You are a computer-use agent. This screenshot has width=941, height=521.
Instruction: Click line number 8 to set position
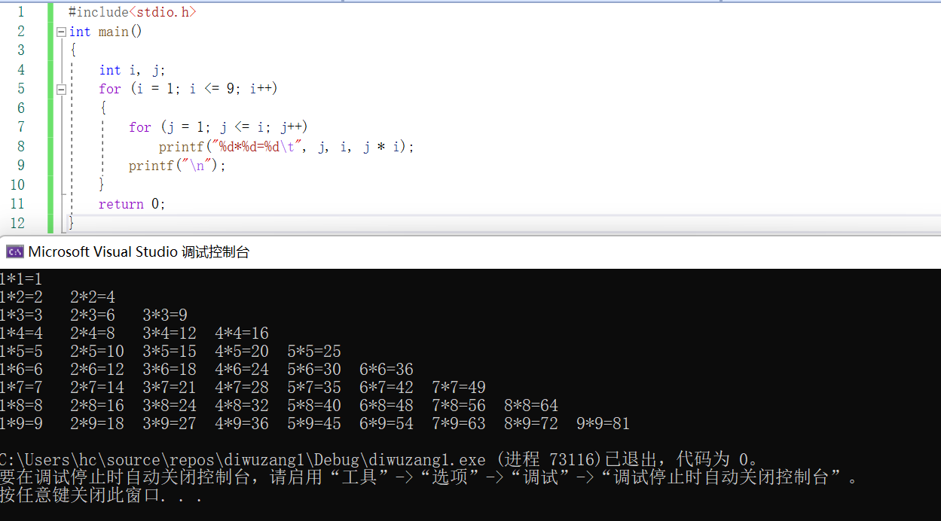(x=20, y=146)
